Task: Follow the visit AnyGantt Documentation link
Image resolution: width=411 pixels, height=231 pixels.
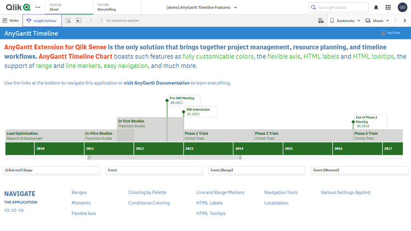Action: [x=157, y=83]
